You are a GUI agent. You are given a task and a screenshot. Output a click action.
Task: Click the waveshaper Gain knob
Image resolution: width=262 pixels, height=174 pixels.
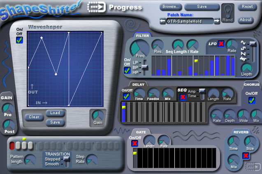pyautogui.click(x=98, y=115)
